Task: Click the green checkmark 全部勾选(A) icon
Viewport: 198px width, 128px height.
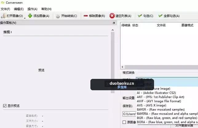Action: (x=160, y=16)
